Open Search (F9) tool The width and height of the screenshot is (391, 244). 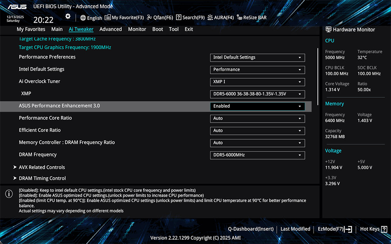coord(190,18)
